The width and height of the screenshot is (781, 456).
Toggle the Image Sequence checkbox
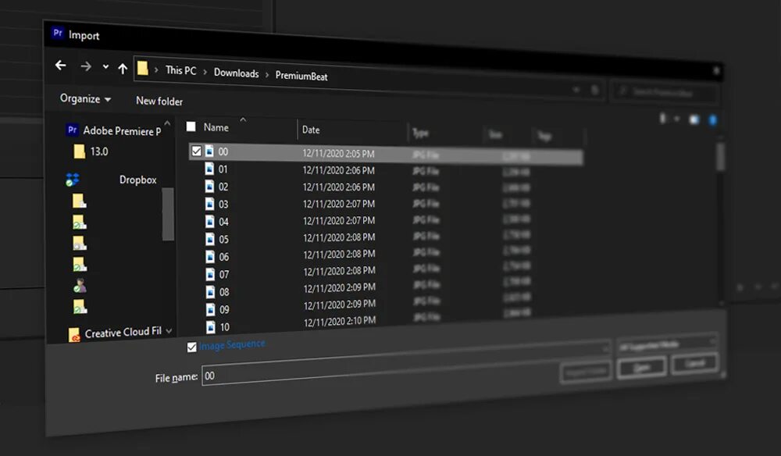pos(192,347)
